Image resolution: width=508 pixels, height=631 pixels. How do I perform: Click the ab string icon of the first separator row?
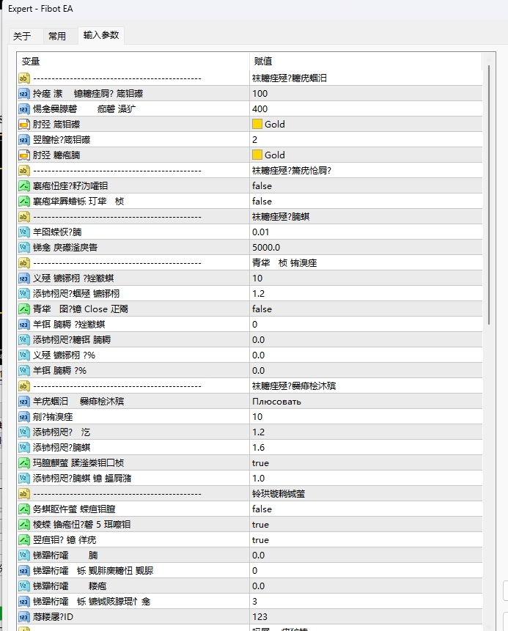[23, 78]
